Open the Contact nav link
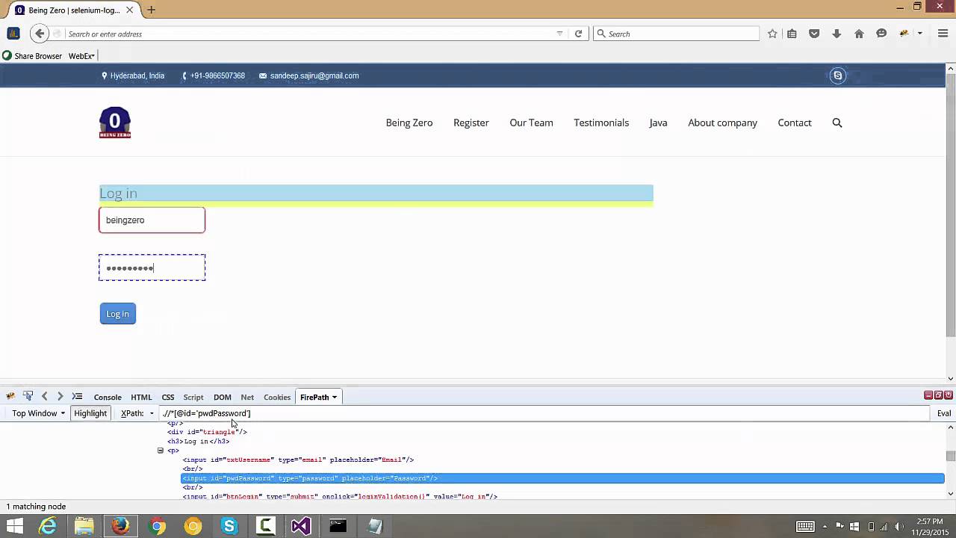 tap(795, 123)
